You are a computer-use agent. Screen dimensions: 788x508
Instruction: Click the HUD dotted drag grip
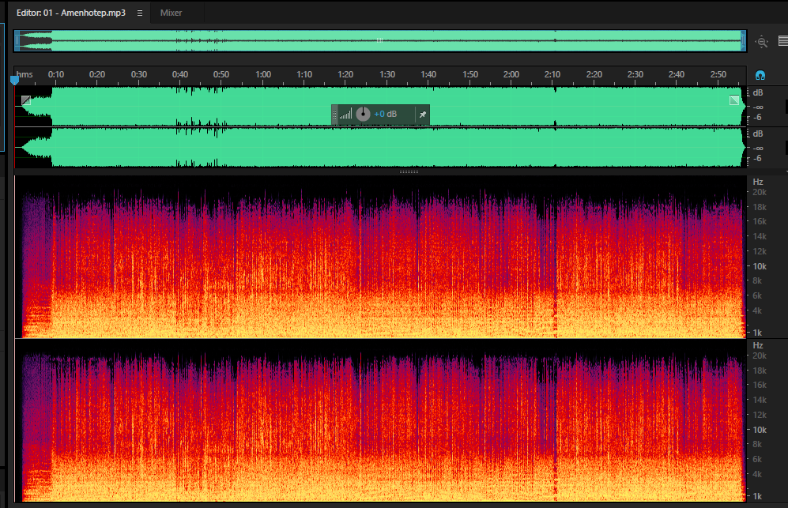click(334, 115)
